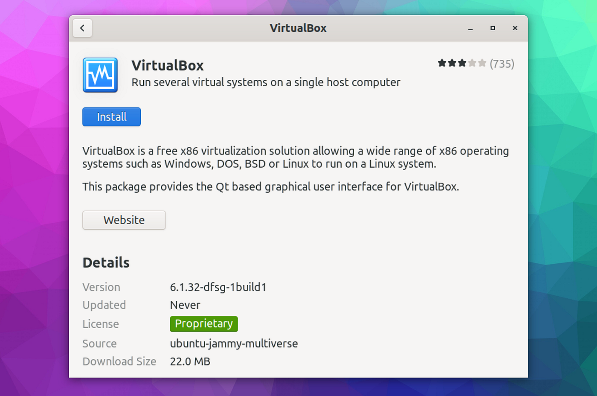Click the fourth gray star icon
The height and width of the screenshot is (396, 597).
[x=472, y=63]
